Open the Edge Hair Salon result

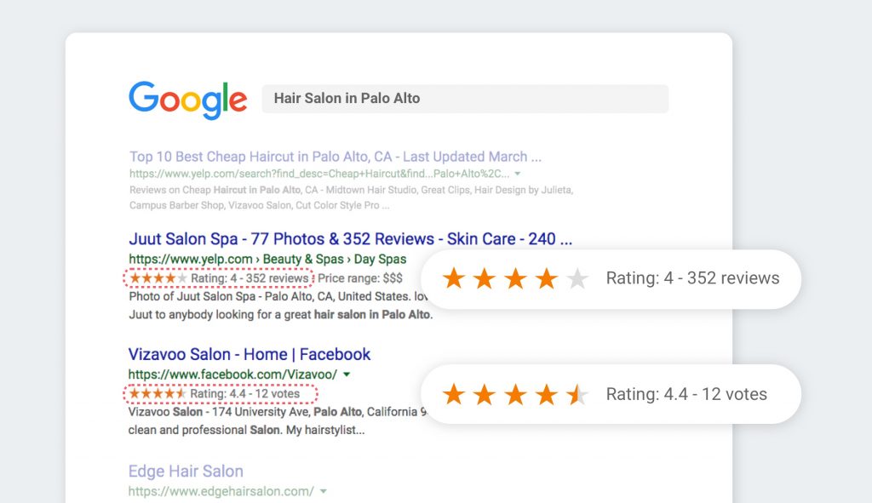pos(186,472)
